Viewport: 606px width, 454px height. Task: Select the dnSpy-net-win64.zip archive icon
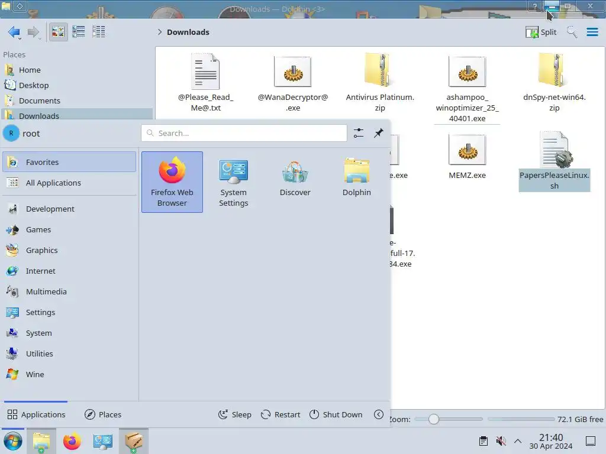click(x=554, y=70)
